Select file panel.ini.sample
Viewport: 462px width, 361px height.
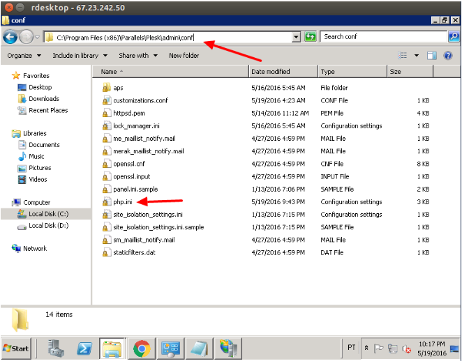(135, 189)
